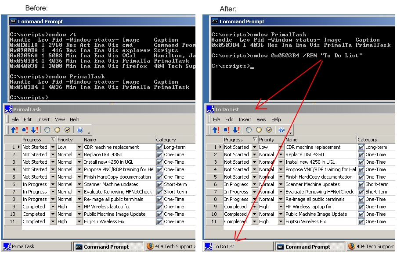Click yellow circle in-progress icon in To Do List toolbar
The image size is (397, 253).
259,130
